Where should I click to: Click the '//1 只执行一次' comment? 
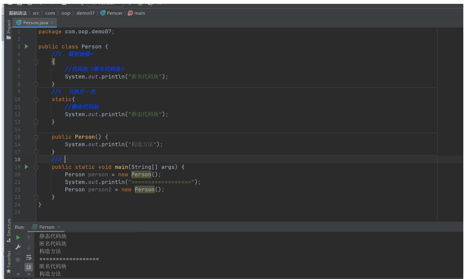74,92
